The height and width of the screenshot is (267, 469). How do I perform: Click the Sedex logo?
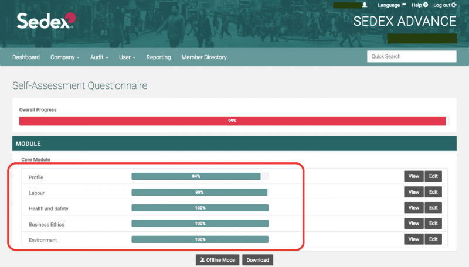tap(46, 21)
